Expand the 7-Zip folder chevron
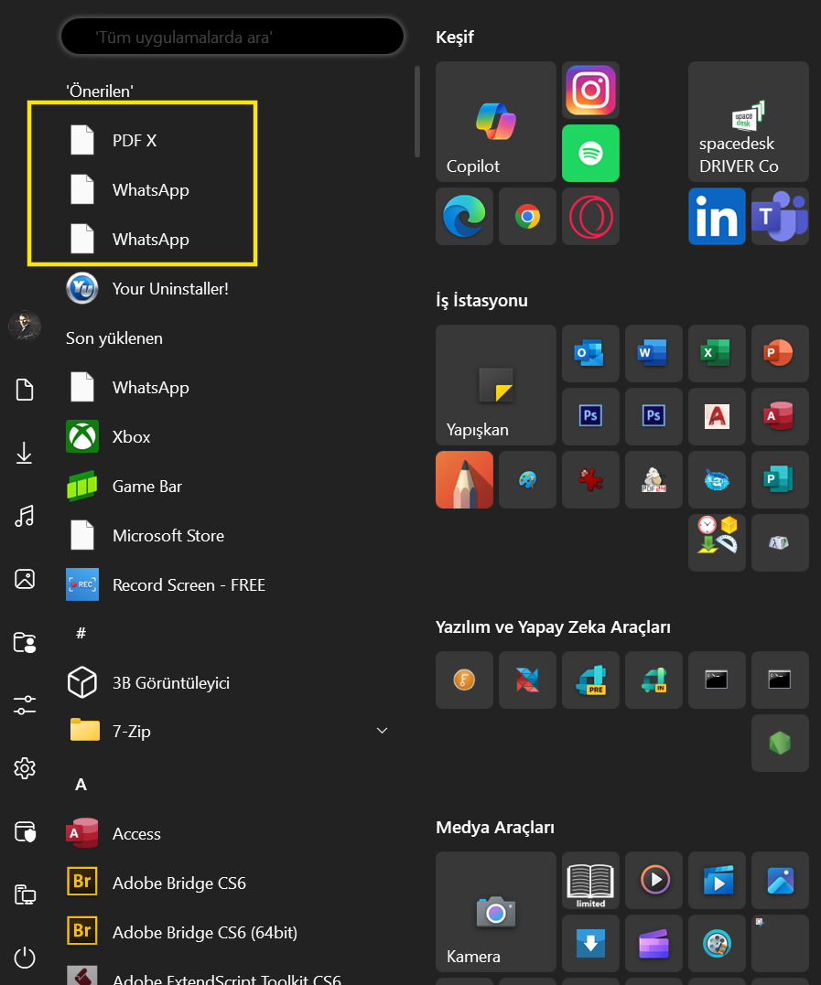 [x=383, y=731]
